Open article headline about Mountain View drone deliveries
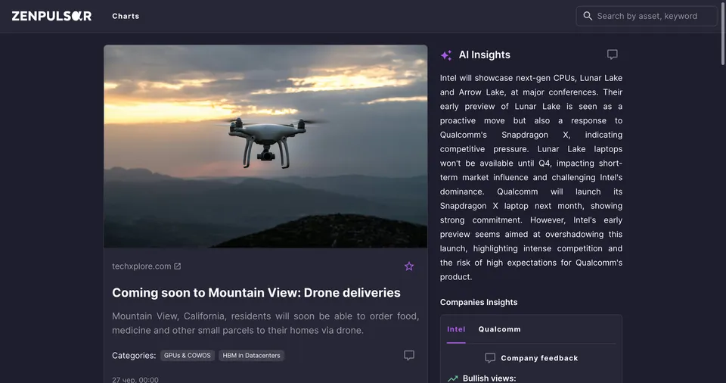726x383 pixels. point(256,293)
